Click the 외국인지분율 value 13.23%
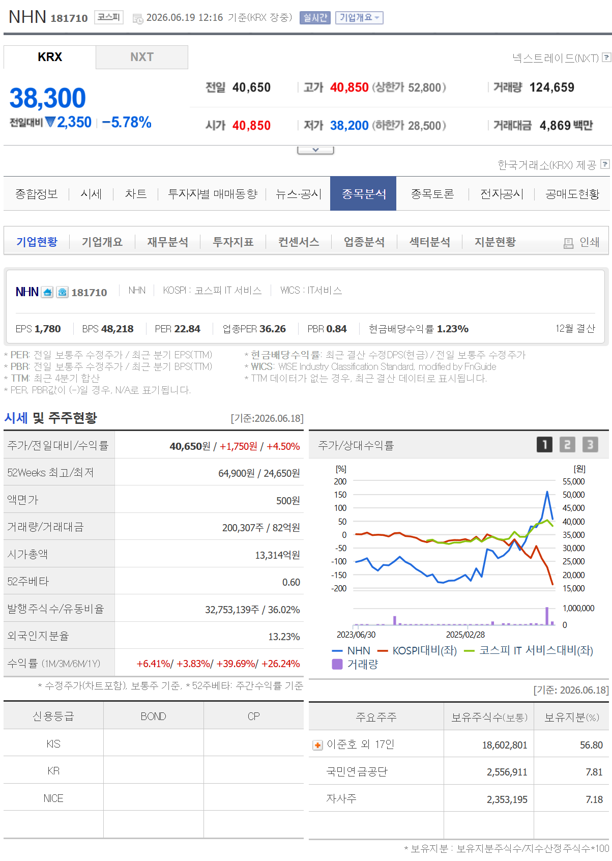612x861 pixels. pos(284,637)
